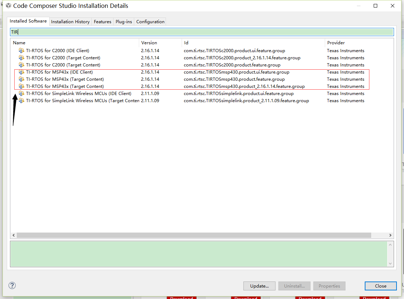The height and width of the screenshot is (299, 404).
Task: Click the horizontal scrollbar right arrow
Action: 390,235
